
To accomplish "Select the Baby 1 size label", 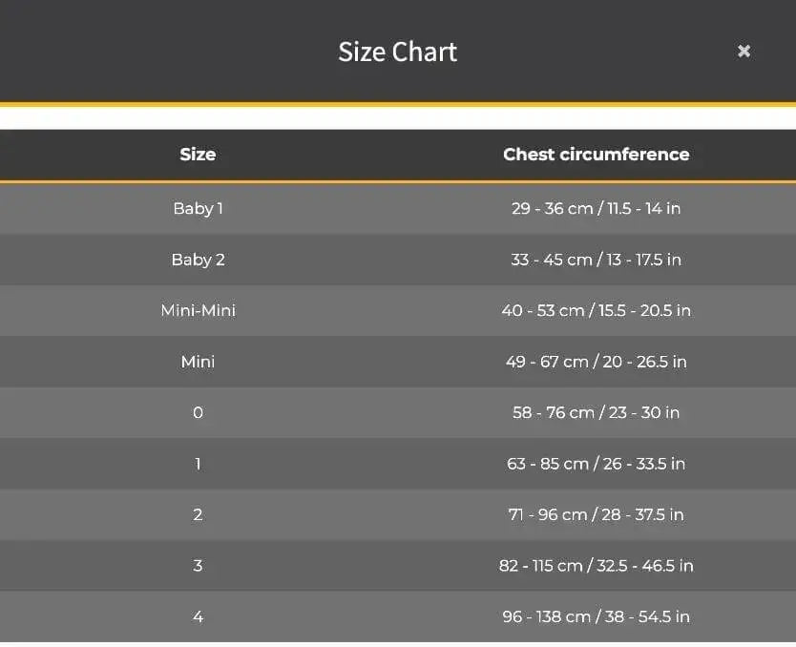I will 198,208.
